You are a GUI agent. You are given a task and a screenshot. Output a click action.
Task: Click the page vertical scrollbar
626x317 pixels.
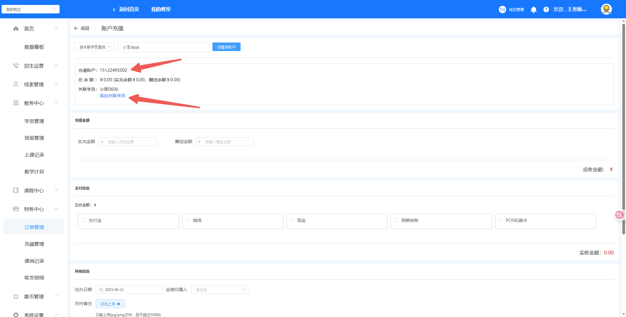(x=624, y=128)
